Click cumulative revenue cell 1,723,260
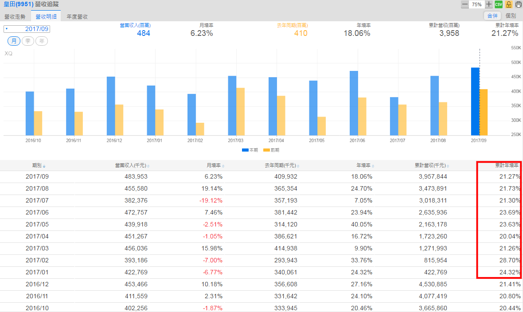 pyautogui.click(x=433, y=237)
